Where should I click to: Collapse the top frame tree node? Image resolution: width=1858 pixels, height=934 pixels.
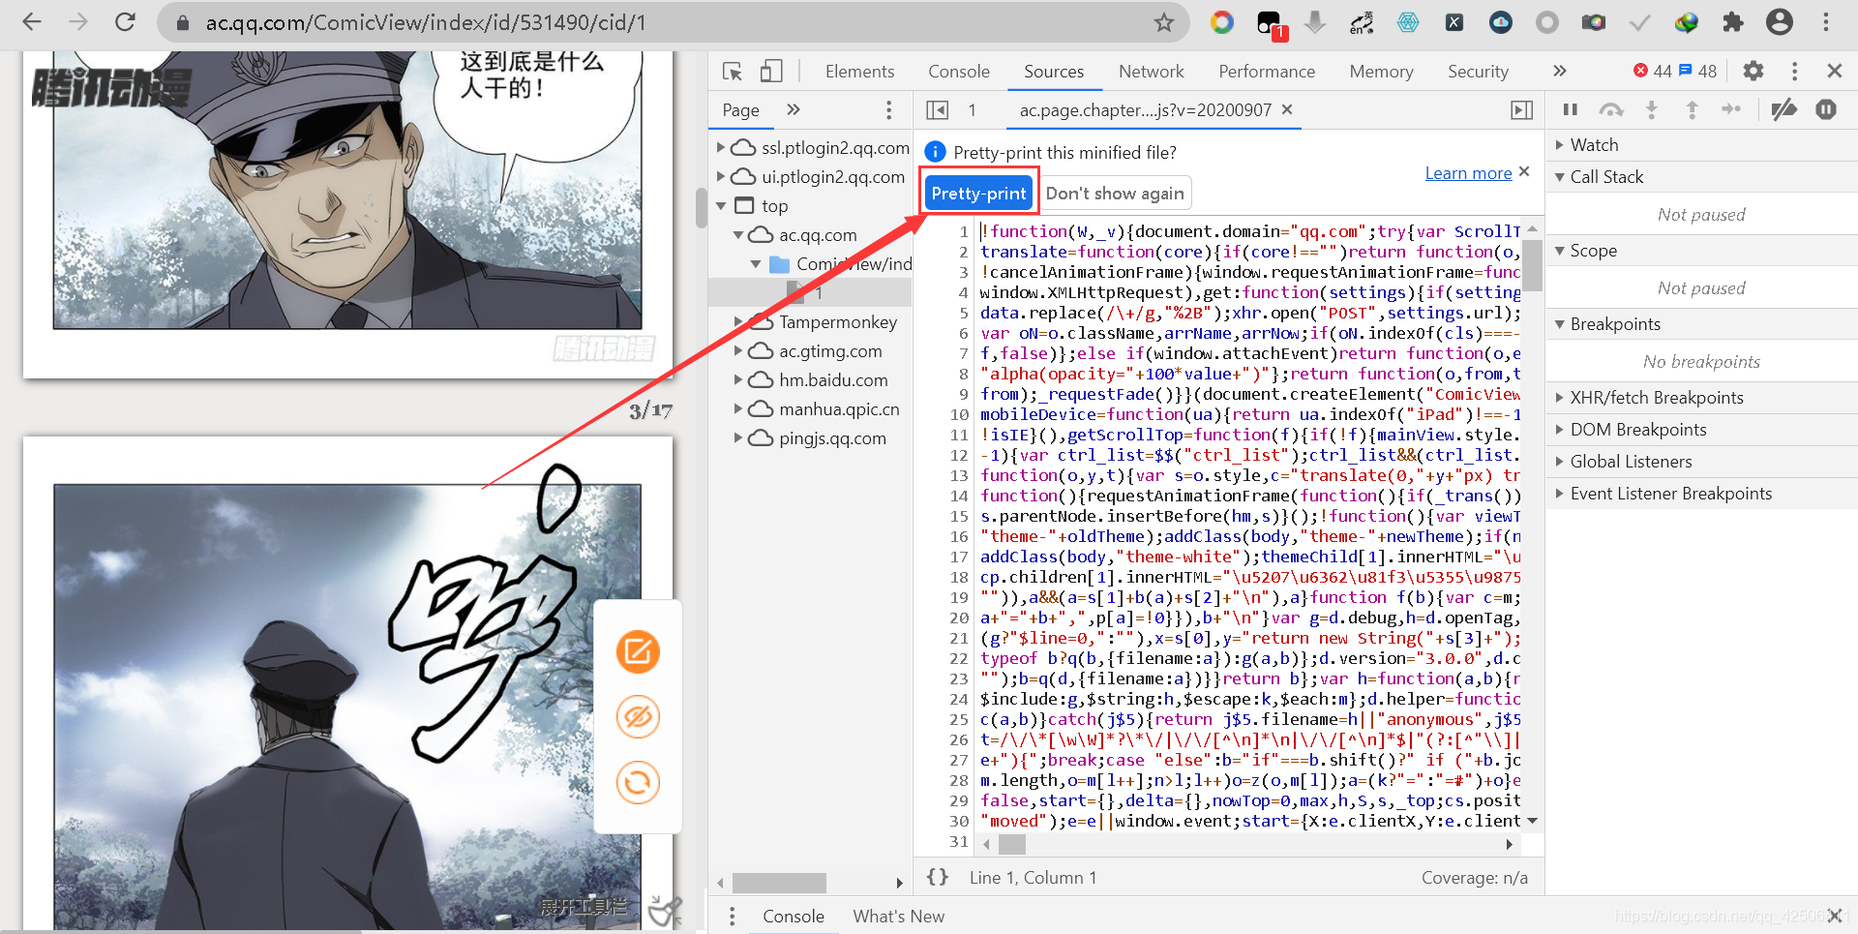pos(721,205)
